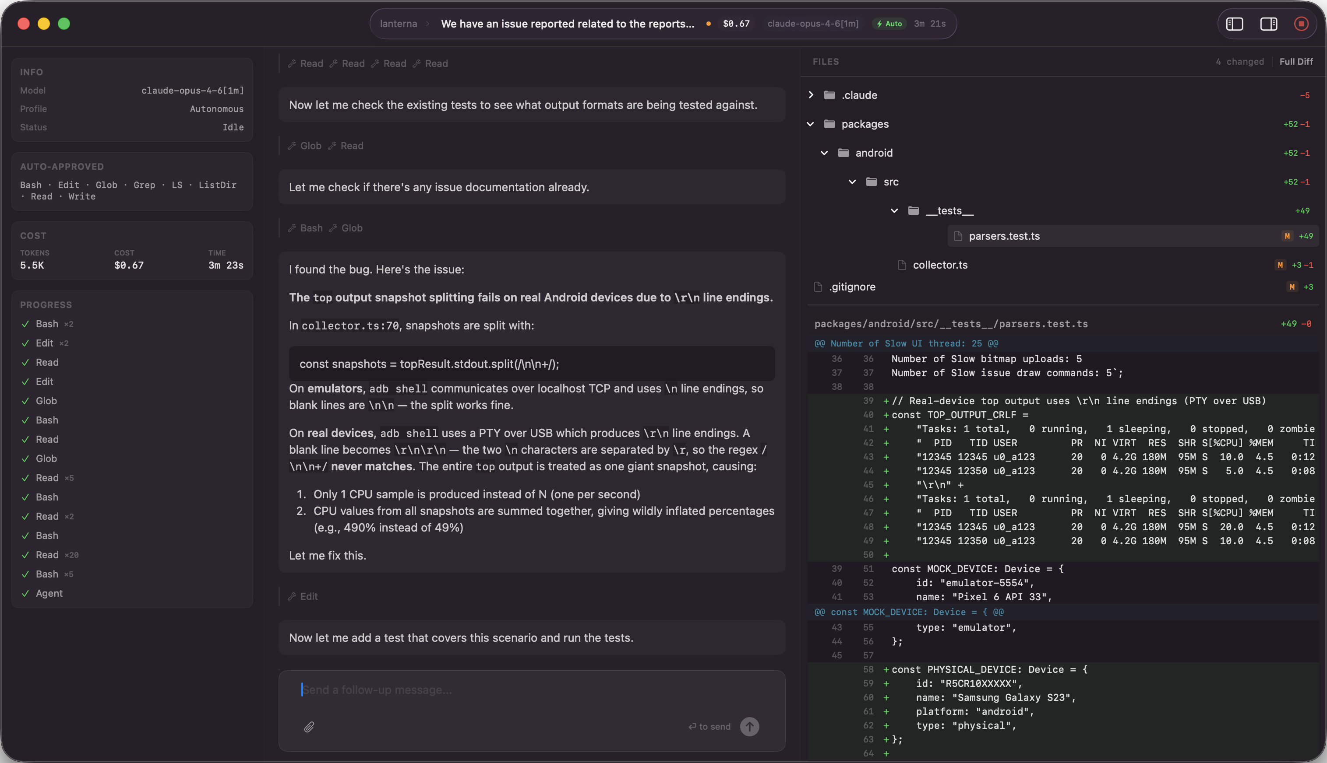Click the parsers.test.ts file icon
This screenshot has height=763, width=1327.
[958, 236]
